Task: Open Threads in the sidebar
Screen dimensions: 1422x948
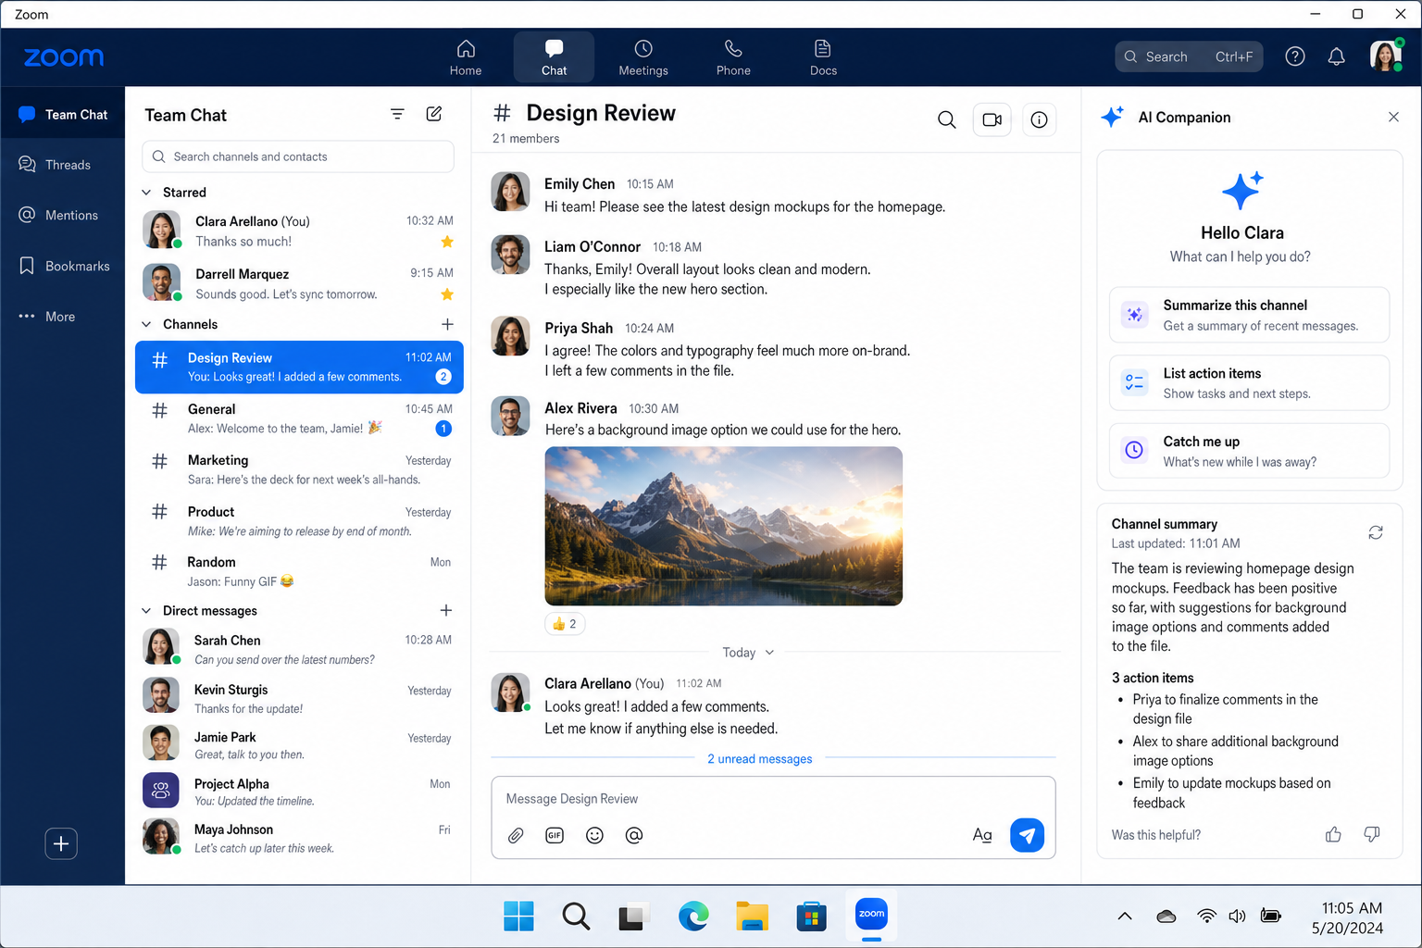Action: pos(63,165)
